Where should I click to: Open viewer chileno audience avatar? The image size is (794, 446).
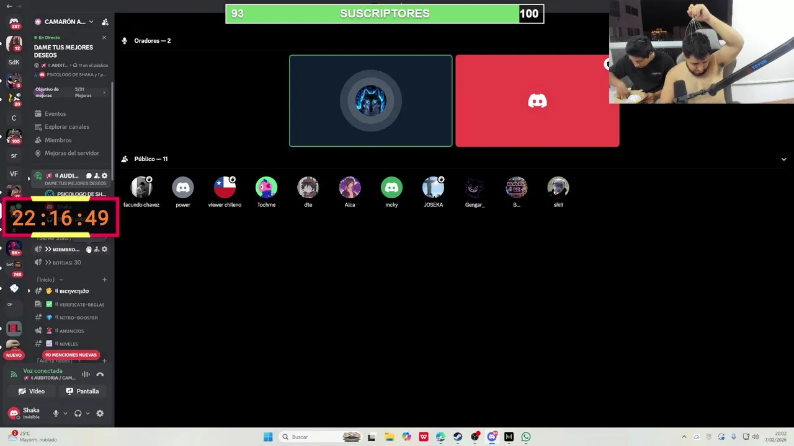[225, 187]
